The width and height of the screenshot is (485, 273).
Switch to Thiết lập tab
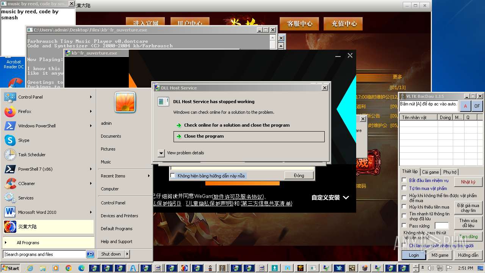pyautogui.click(x=410, y=172)
